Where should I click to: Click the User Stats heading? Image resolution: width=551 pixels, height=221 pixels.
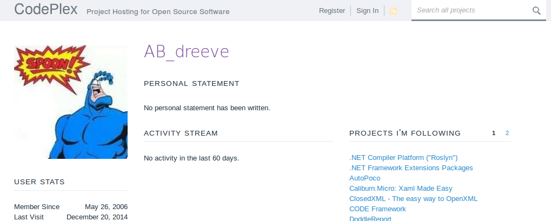[x=39, y=182]
